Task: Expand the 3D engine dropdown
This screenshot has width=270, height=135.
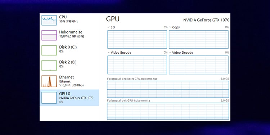Action: pyautogui.click(x=109, y=27)
